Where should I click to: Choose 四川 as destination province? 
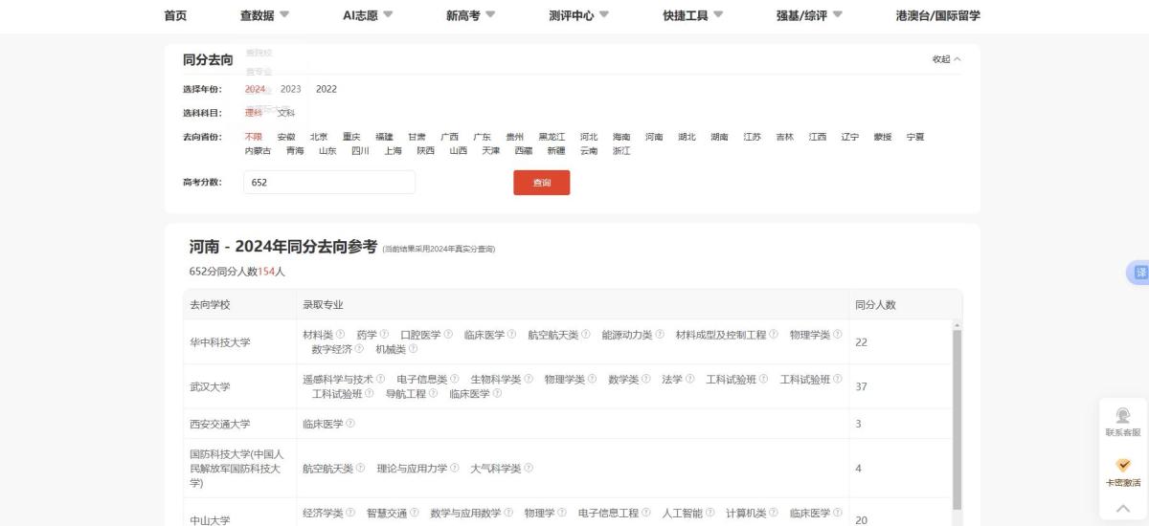coord(360,151)
